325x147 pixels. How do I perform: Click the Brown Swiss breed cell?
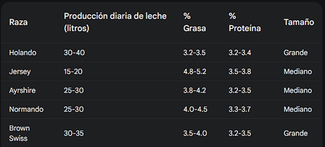(19, 133)
